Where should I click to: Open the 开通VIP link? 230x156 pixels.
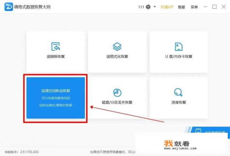coord(167,7)
